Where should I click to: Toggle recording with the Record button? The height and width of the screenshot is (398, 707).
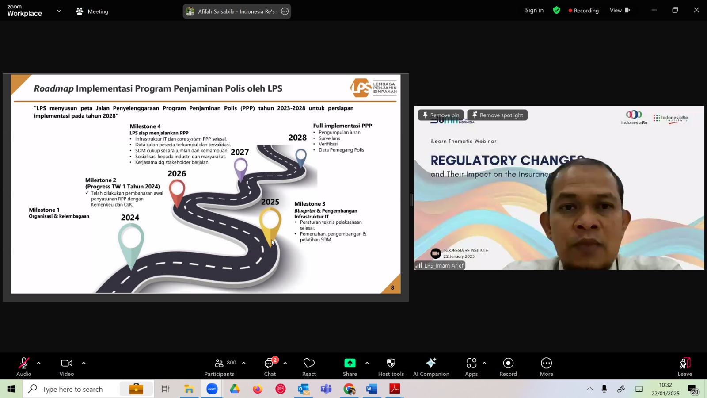[x=508, y=367]
